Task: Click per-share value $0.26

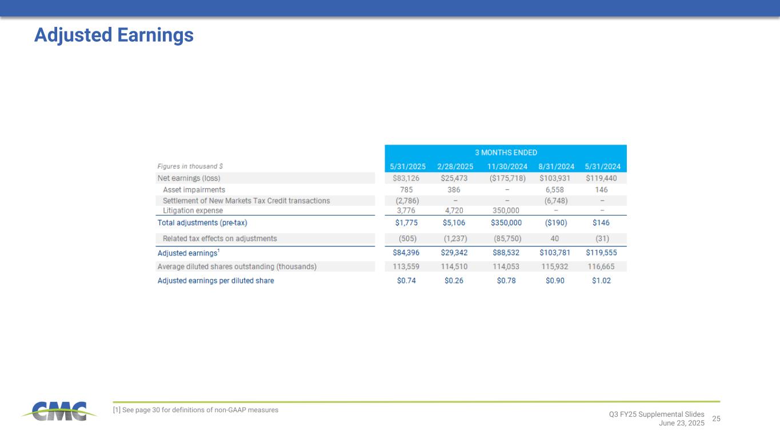Action: [455, 281]
